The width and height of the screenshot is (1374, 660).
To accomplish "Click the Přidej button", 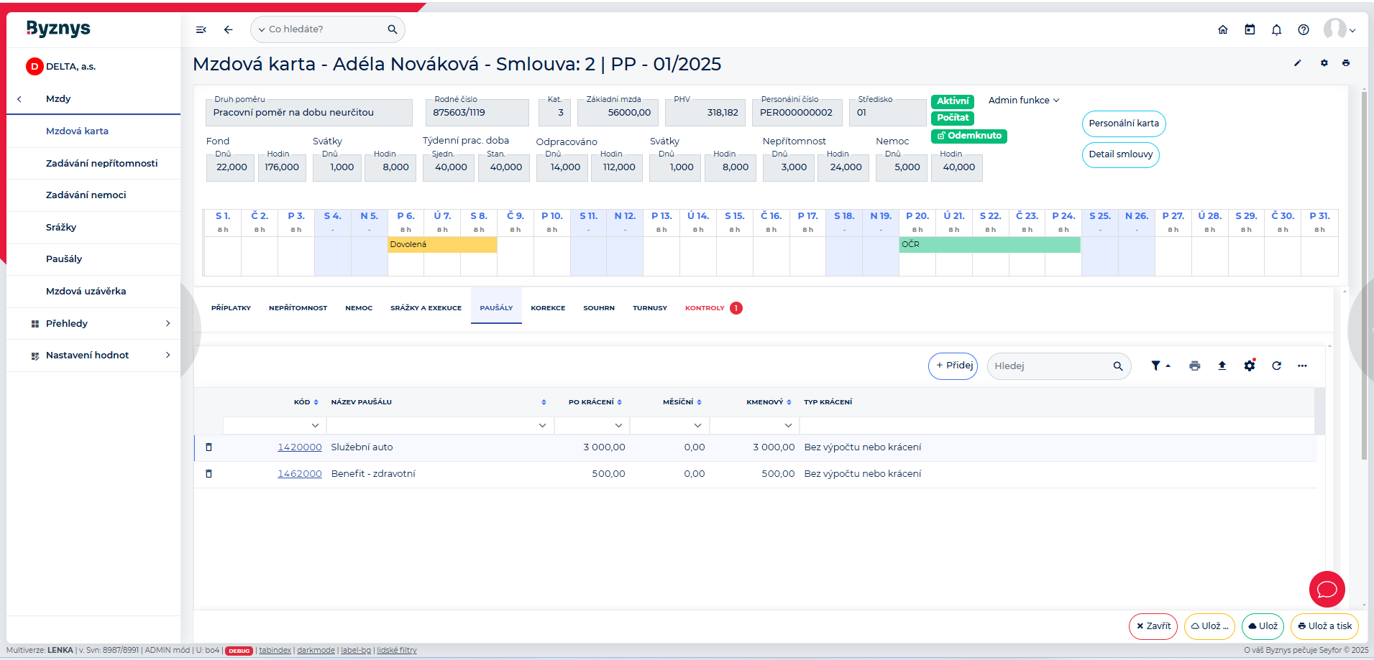I will [953, 366].
